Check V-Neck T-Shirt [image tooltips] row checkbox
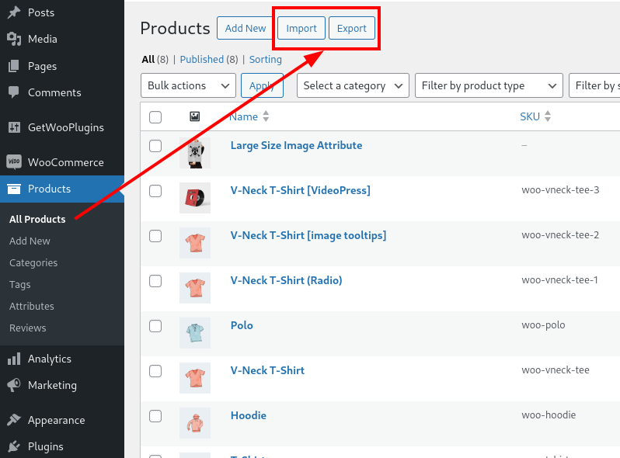 (x=155, y=236)
